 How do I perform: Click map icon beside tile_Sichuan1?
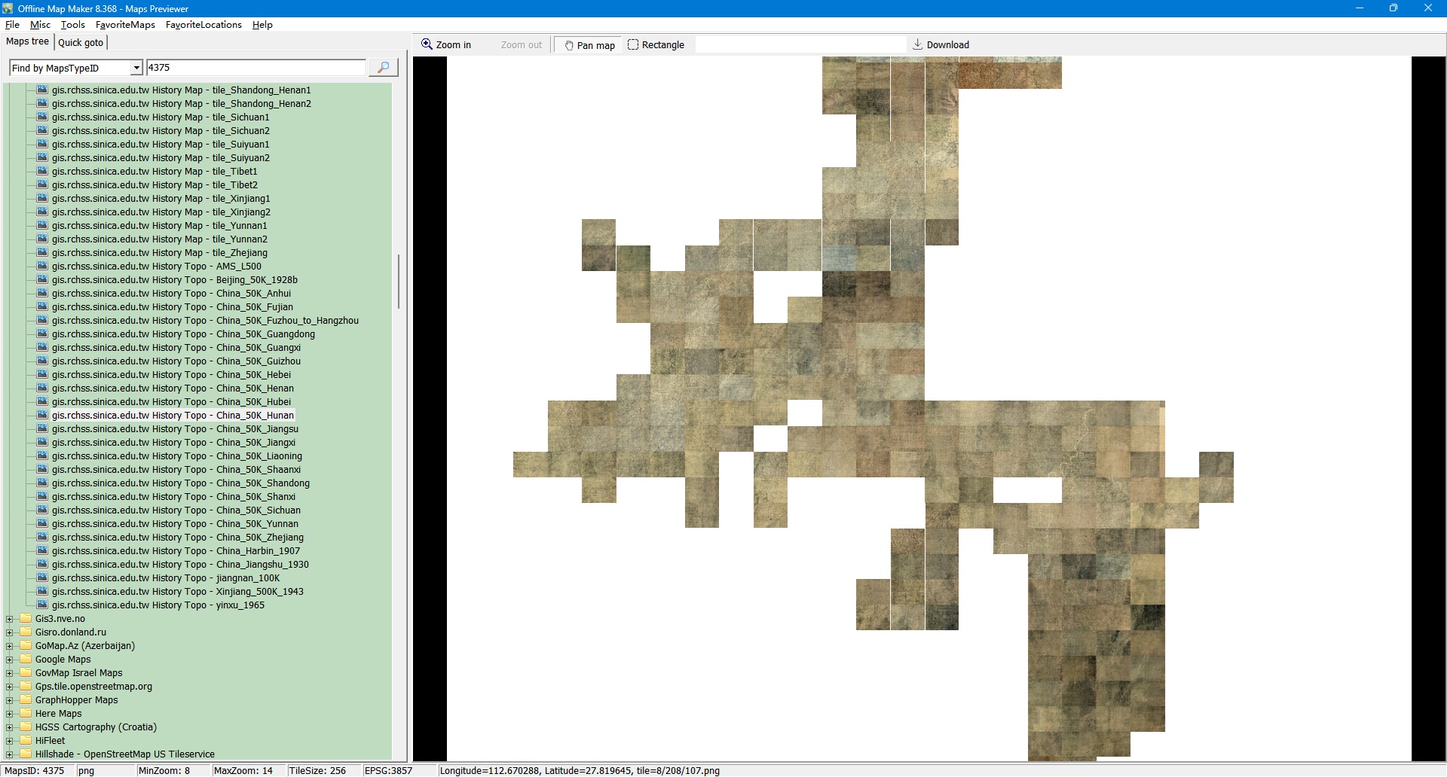[x=42, y=117]
